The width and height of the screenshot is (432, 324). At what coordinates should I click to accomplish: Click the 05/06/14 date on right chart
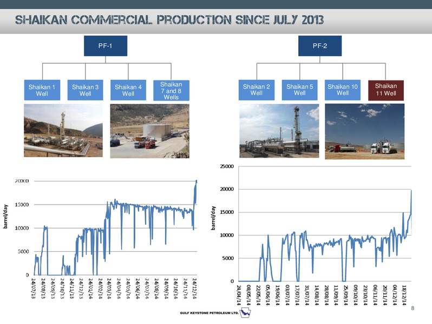pos(268,295)
